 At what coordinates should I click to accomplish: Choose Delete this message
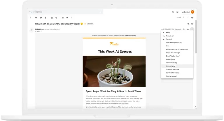click(x=177, y=53)
